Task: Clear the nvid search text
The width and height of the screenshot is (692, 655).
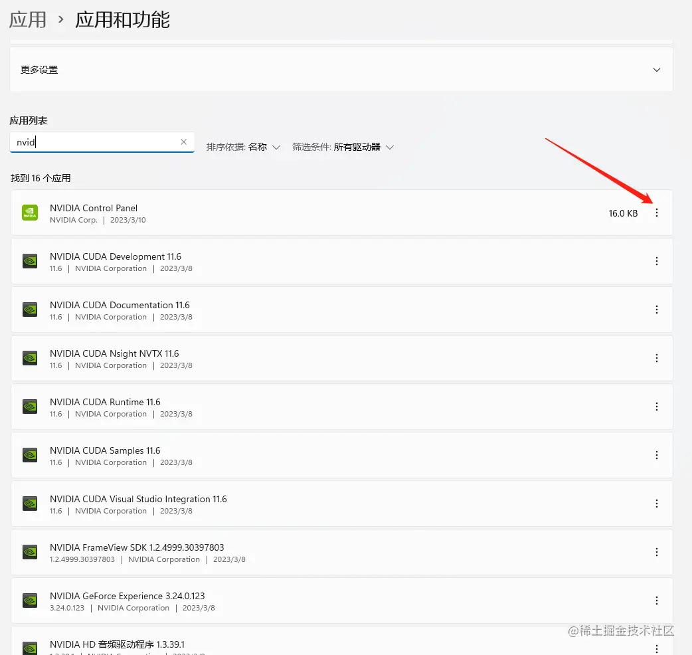Action: 183,141
